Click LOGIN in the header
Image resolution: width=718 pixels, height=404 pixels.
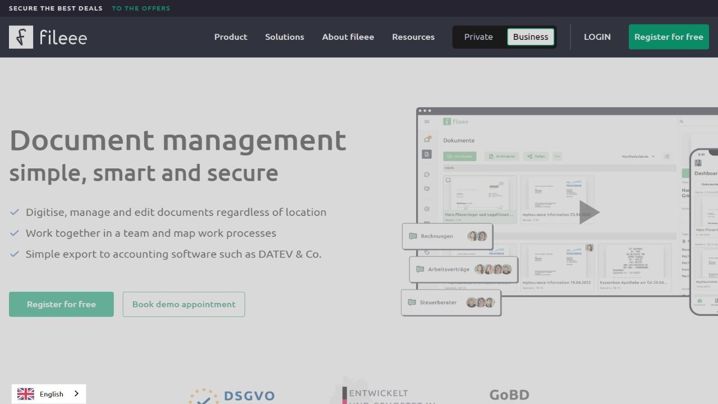pos(597,37)
